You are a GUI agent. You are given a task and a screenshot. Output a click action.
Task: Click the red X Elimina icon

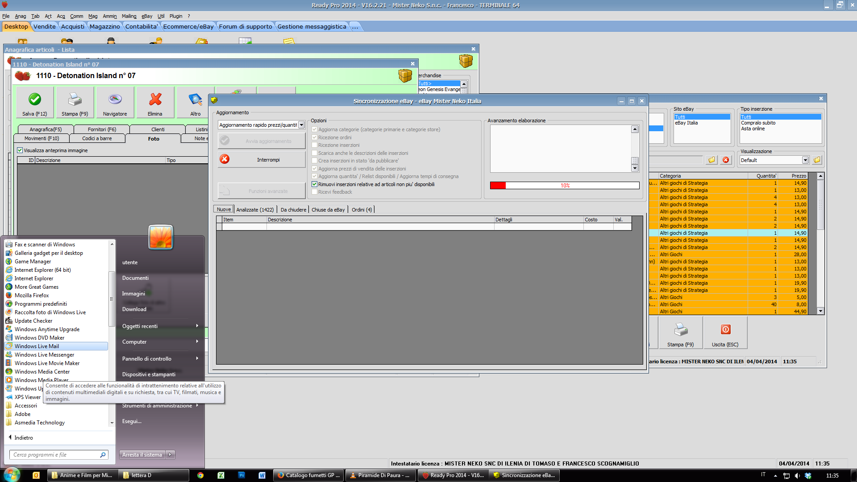(x=155, y=99)
